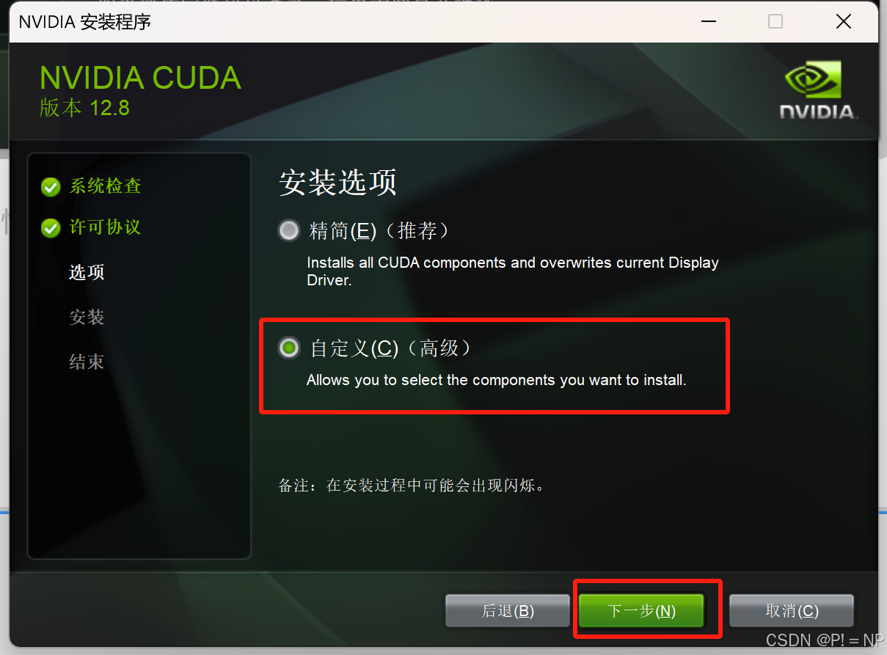Click the Custom option description text
This screenshot has height=655, width=887.
point(496,381)
